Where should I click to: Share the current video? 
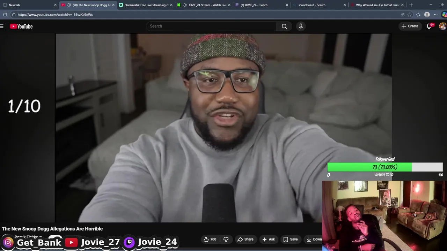pyautogui.click(x=245, y=239)
